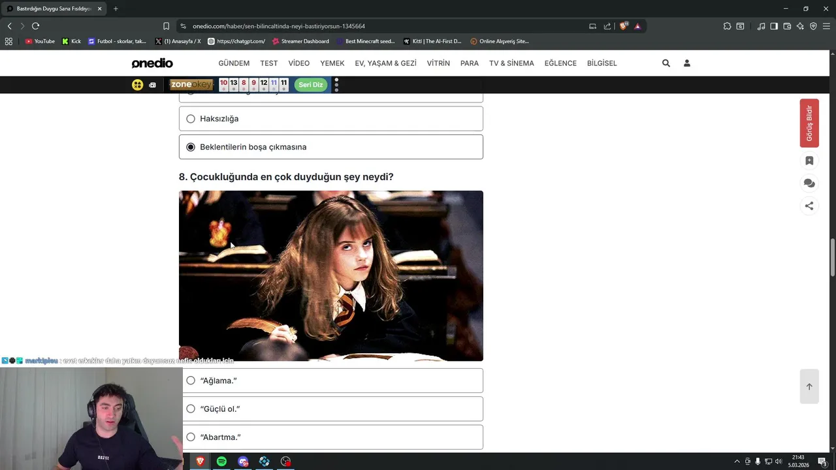Choose the "Ağlama." answer

[331, 381]
